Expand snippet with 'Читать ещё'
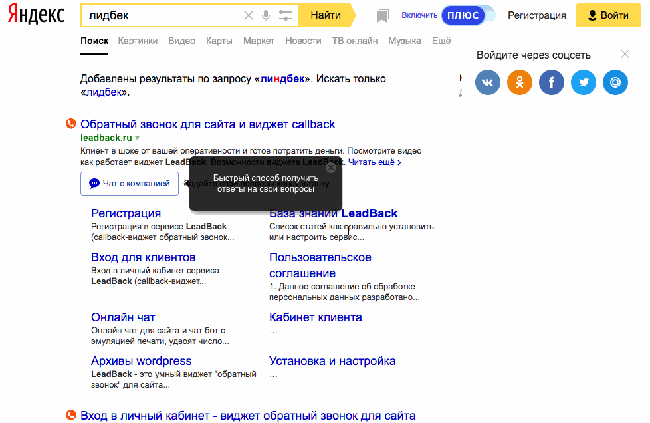The height and width of the screenshot is (423, 650). [374, 162]
